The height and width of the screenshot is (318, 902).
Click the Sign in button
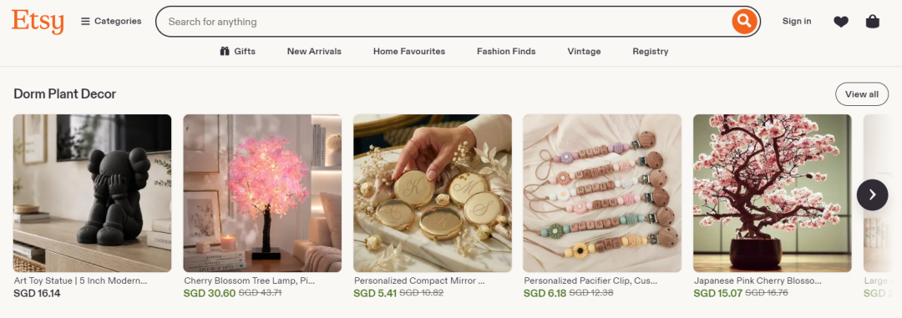coord(797,21)
